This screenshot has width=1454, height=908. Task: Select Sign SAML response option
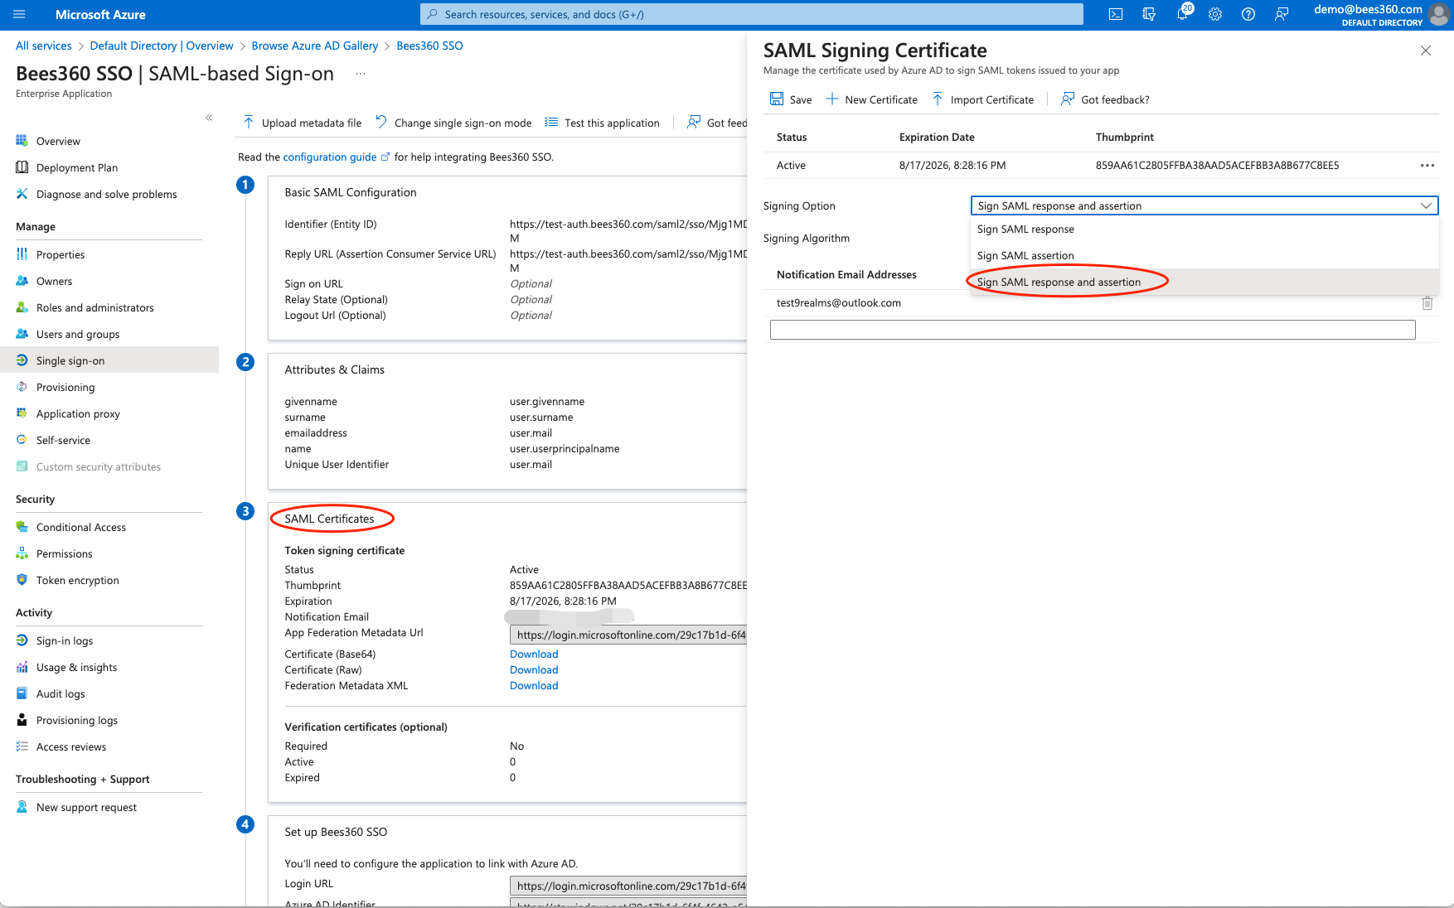coord(1204,229)
